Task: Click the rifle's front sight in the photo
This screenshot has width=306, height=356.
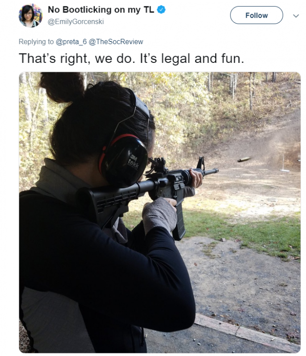Action: pos(201,163)
